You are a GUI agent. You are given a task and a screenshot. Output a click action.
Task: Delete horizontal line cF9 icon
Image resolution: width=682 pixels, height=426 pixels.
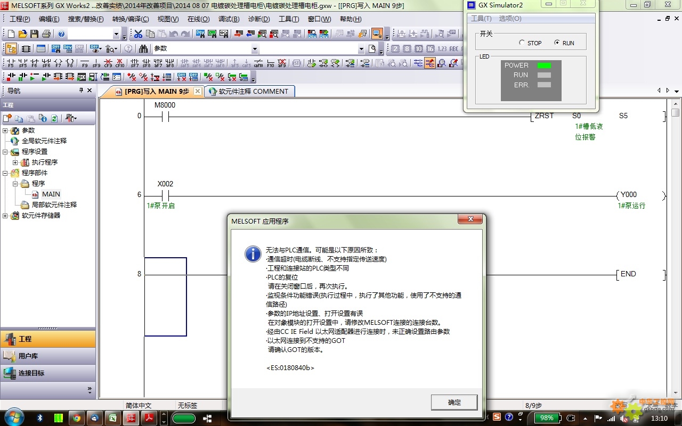coord(108,63)
